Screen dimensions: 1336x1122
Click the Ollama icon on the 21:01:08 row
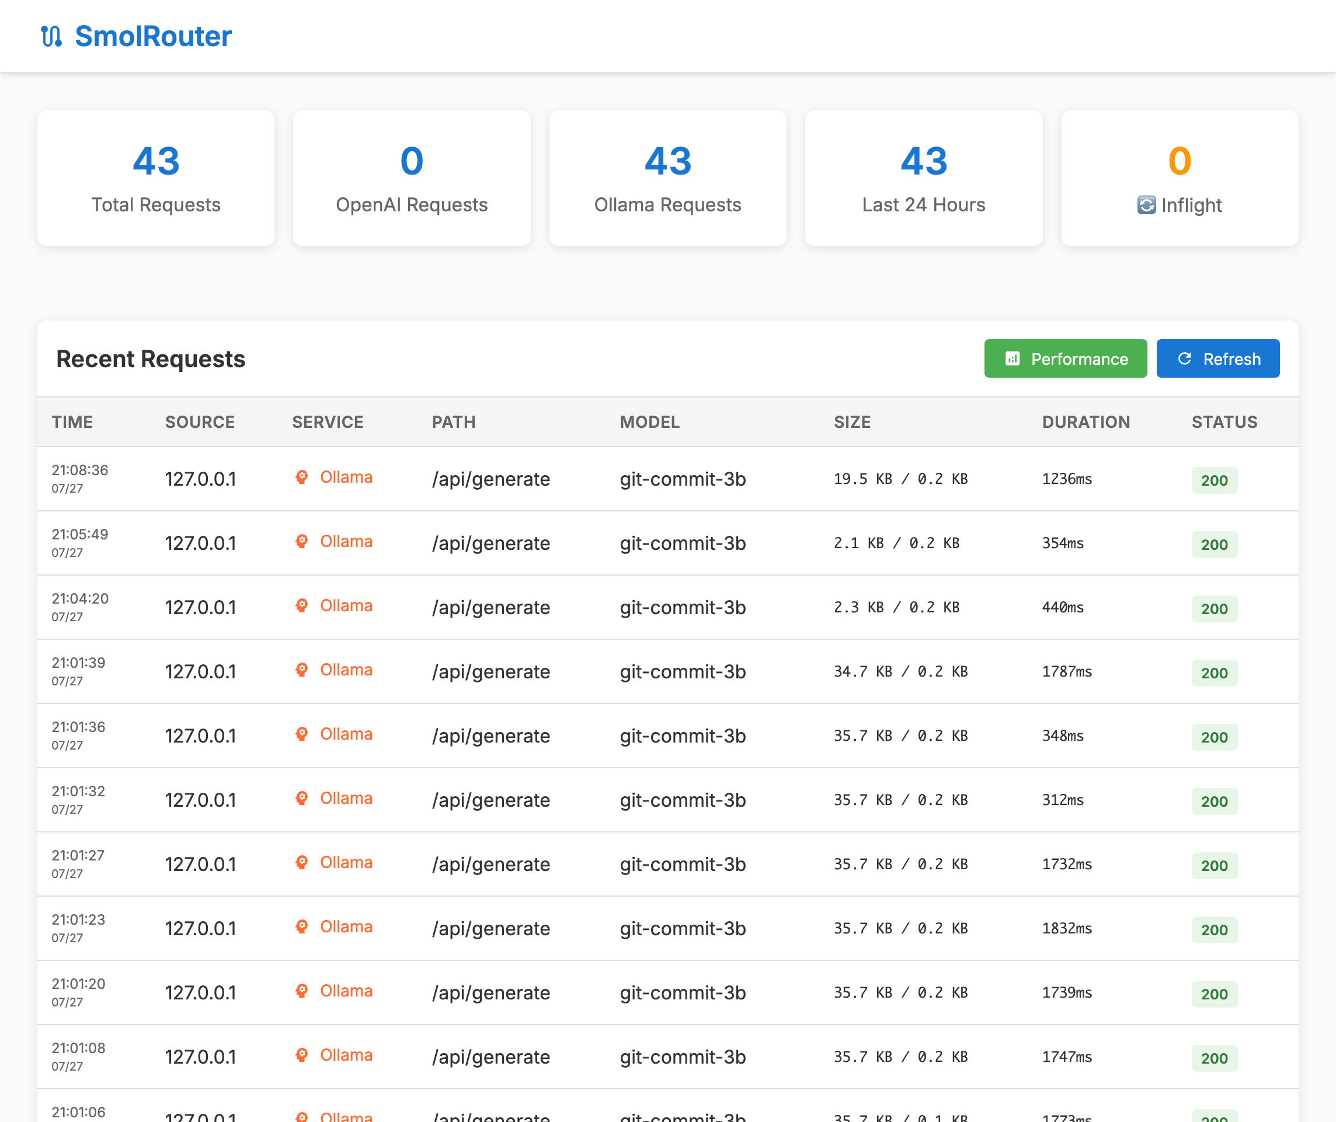click(301, 1055)
